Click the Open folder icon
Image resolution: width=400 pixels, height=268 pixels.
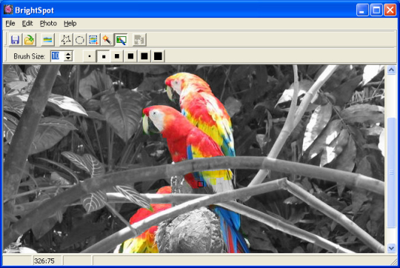pos(29,40)
